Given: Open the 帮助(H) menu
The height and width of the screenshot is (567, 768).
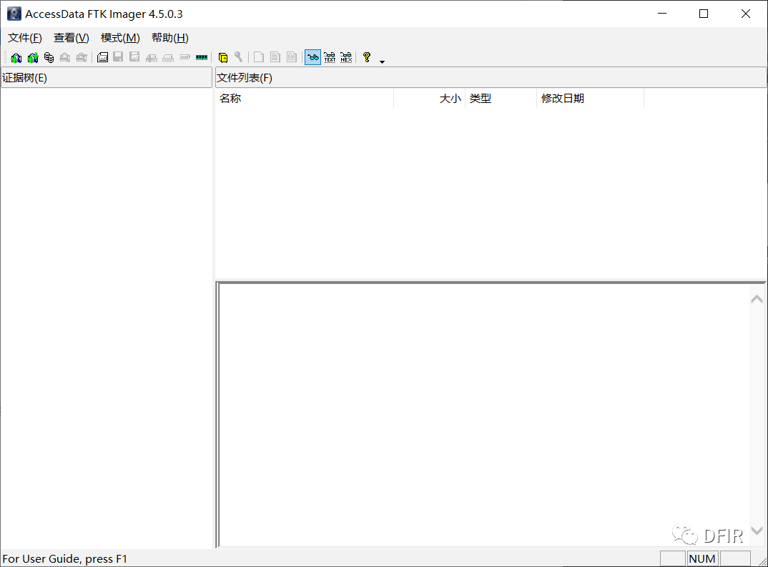Looking at the screenshot, I should click(x=170, y=38).
